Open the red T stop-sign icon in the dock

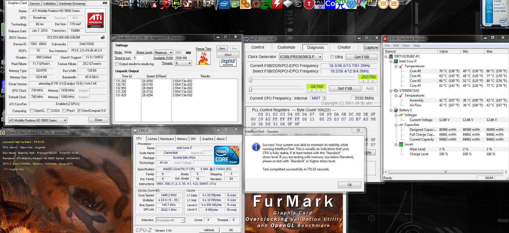tap(309, 4)
